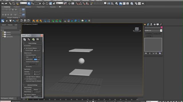Open MassFX Multi-Object Editor tab icon
This screenshot has width=183, height=102.
click(33, 39)
